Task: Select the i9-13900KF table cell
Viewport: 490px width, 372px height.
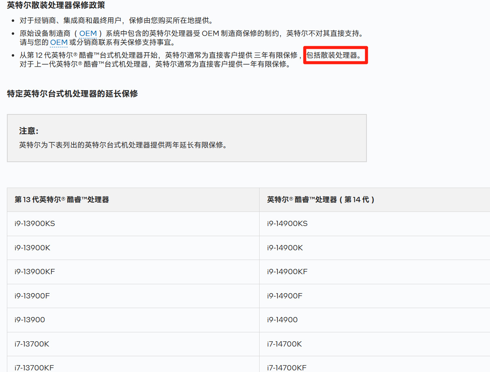Action: click(133, 272)
